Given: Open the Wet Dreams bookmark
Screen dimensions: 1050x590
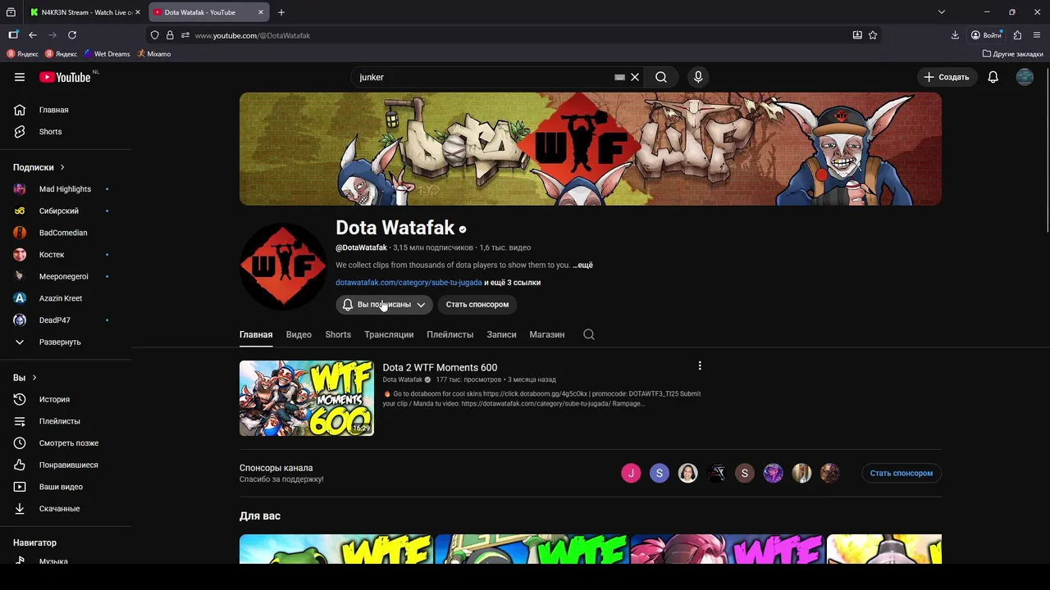Looking at the screenshot, I should pyautogui.click(x=107, y=54).
